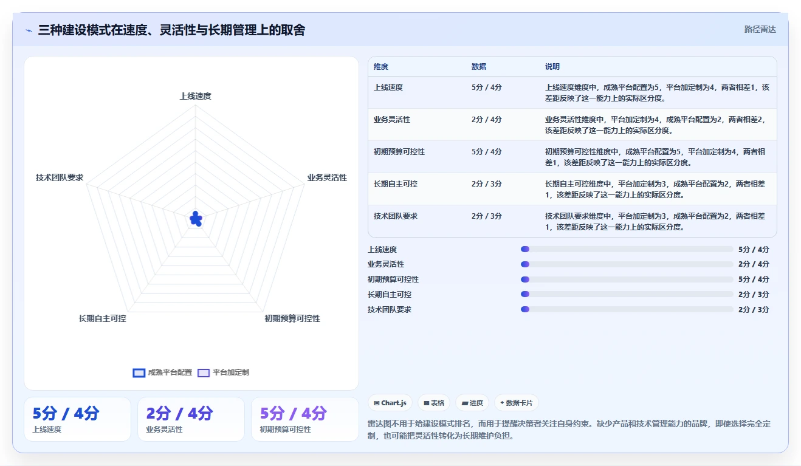801x466 pixels.
Task: Click the 2分 / 3分 value beside 技术团队要求 progress bar
Action: (x=754, y=309)
